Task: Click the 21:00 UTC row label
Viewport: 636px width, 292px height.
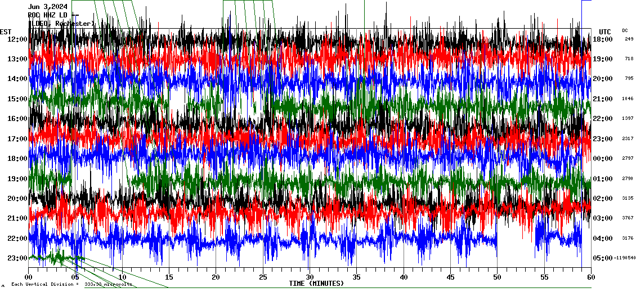Action: pyautogui.click(x=603, y=99)
